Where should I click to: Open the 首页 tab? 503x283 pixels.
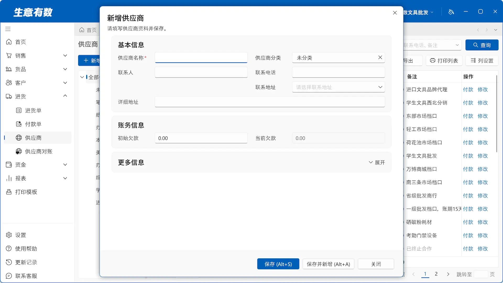[88, 30]
